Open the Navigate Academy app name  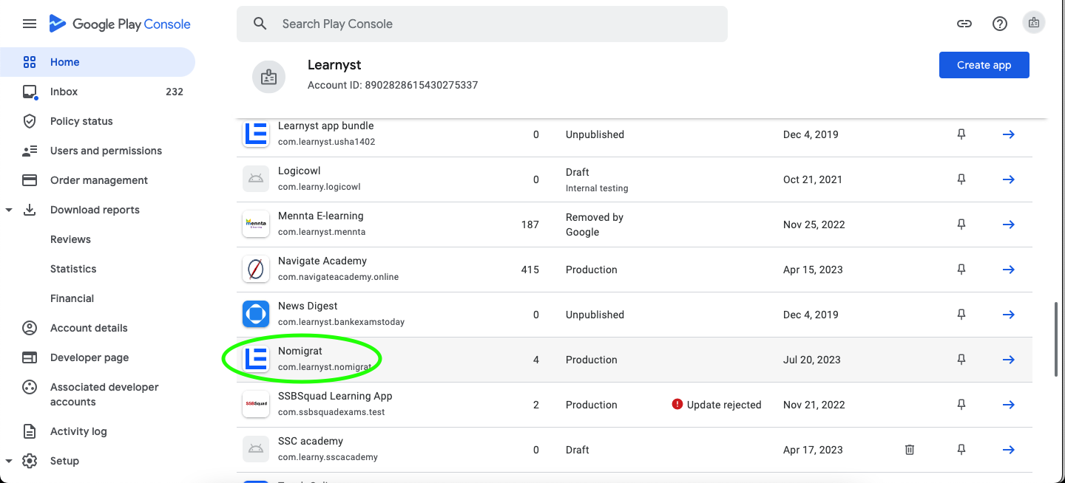point(322,261)
